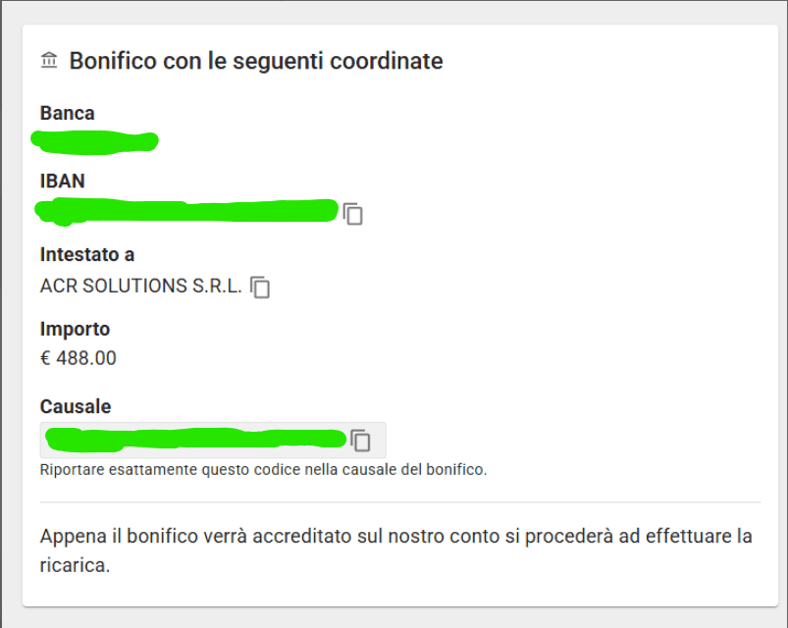Click the Intestato a label
The width and height of the screenshot is (788, 628).
pyautogui.click(x=87, y=255)
